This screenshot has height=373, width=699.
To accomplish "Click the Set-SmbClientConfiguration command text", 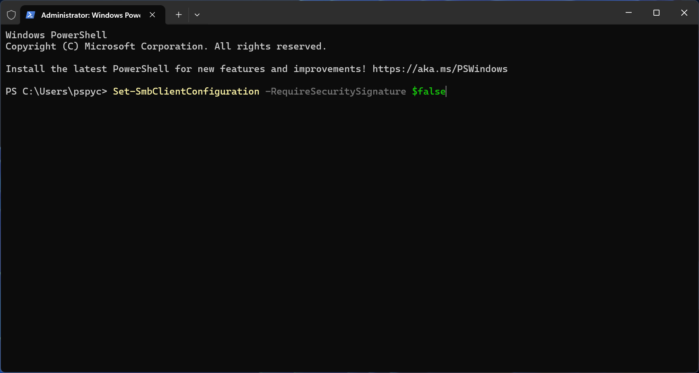I will point(185,91).
